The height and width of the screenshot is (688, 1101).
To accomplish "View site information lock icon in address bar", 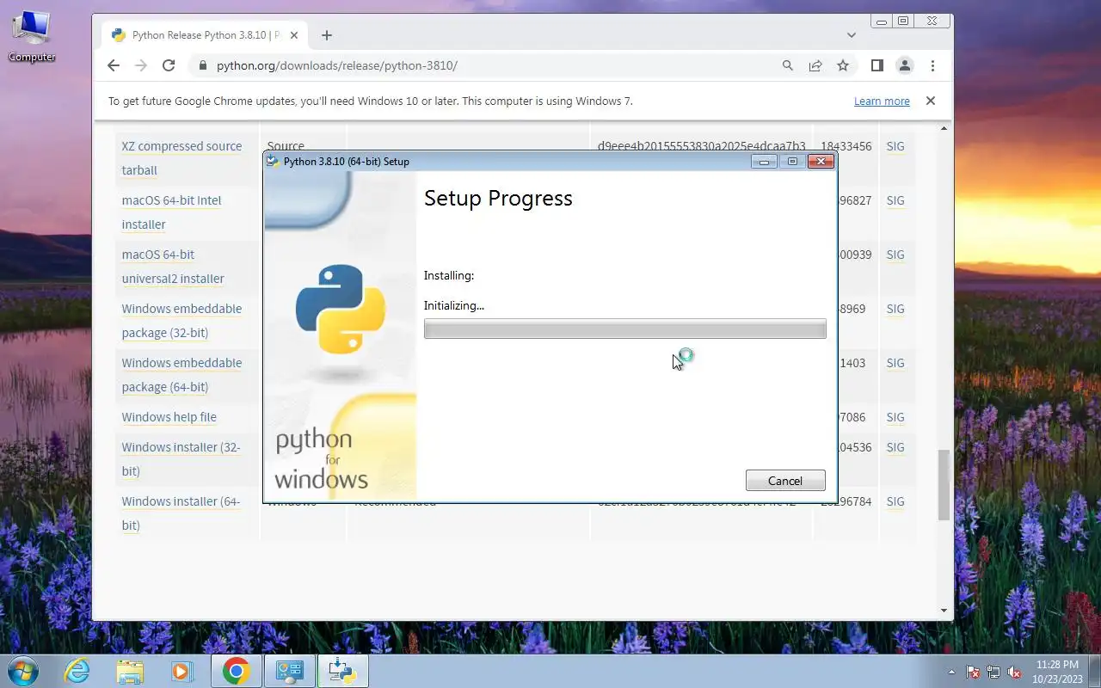I will 203,65.
